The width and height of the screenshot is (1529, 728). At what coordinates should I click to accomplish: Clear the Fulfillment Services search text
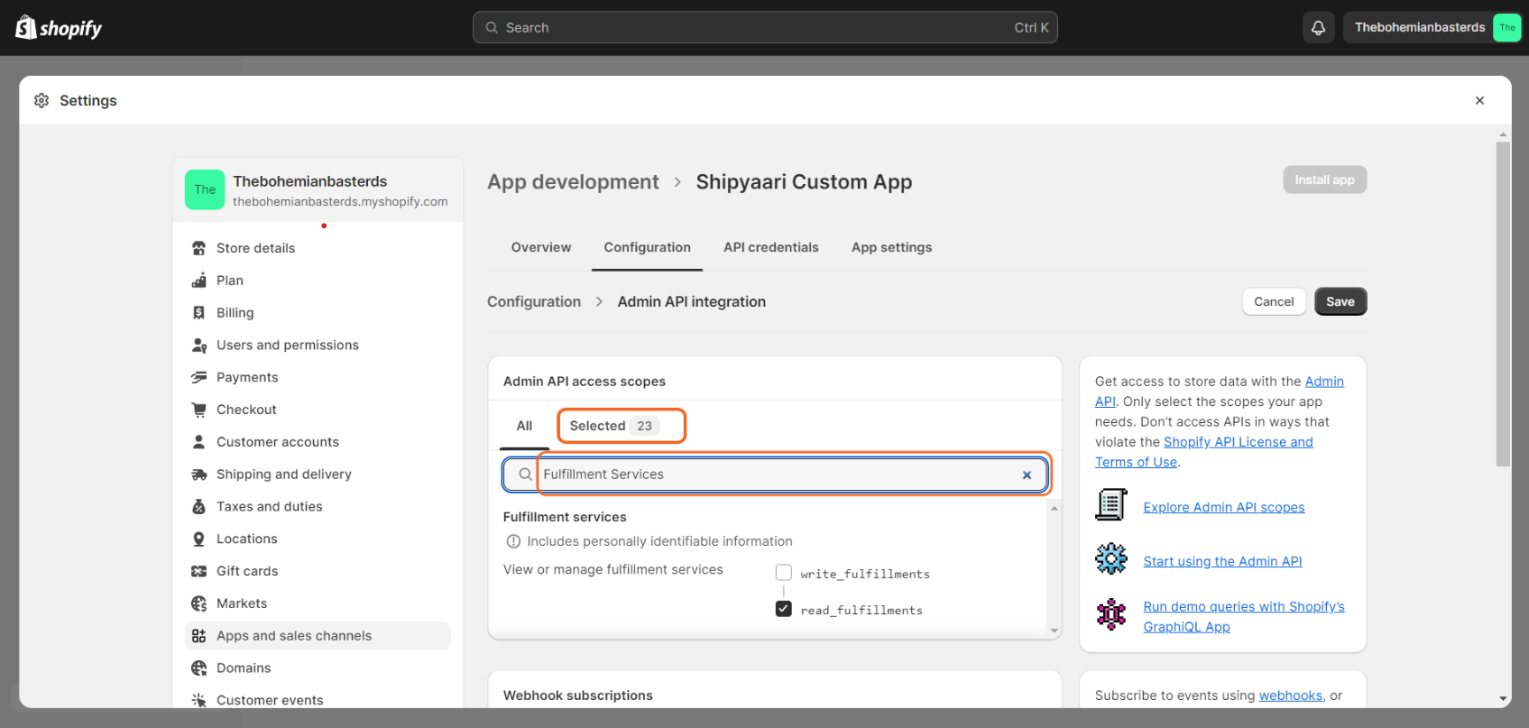pyautogui.click(x=1027, y=475)
